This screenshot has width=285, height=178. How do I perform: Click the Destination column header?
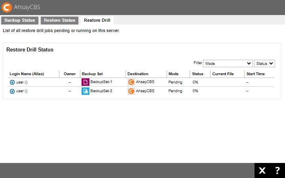coord(138,74)
